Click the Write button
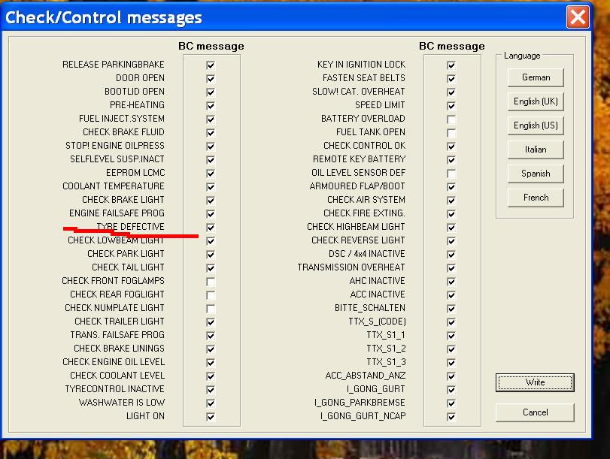Image resolution: width=610 pixels, height=459 pixels. point(535,382)
